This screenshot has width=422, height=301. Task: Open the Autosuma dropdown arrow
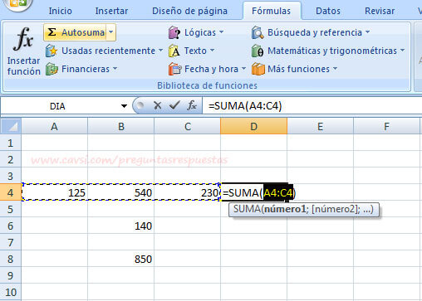(x=110, y=32)
